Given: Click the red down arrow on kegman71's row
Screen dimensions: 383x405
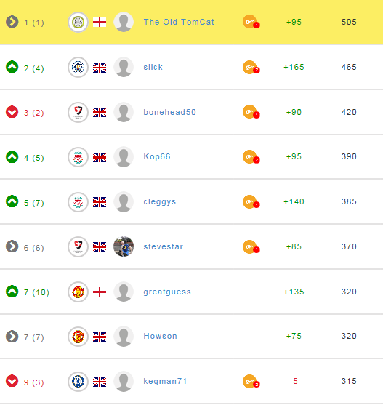Looking at the screenshot, I should (12, 381).
